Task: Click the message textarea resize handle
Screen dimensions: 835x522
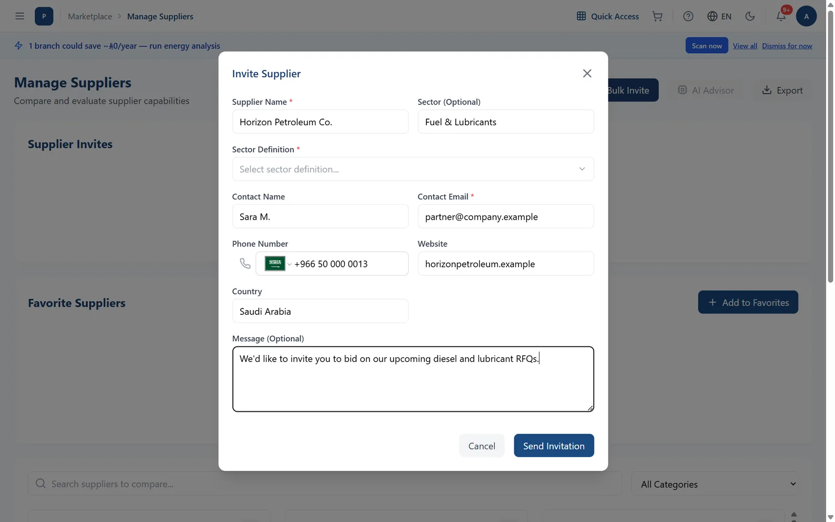Action: pos(590,408)
